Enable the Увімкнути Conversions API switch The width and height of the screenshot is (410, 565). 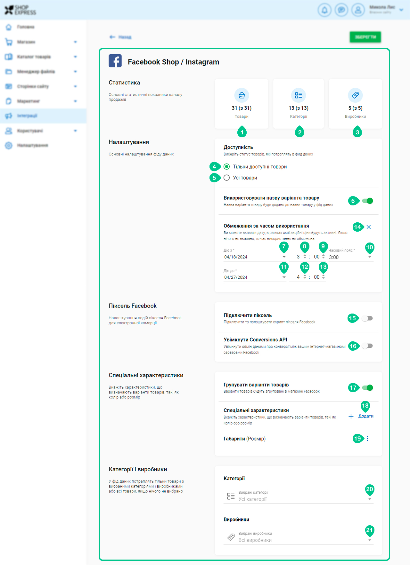(367, 346)
